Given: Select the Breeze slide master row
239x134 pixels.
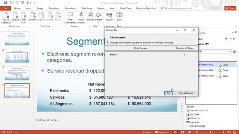Looking at the screenshot, I should click(152, 55).
